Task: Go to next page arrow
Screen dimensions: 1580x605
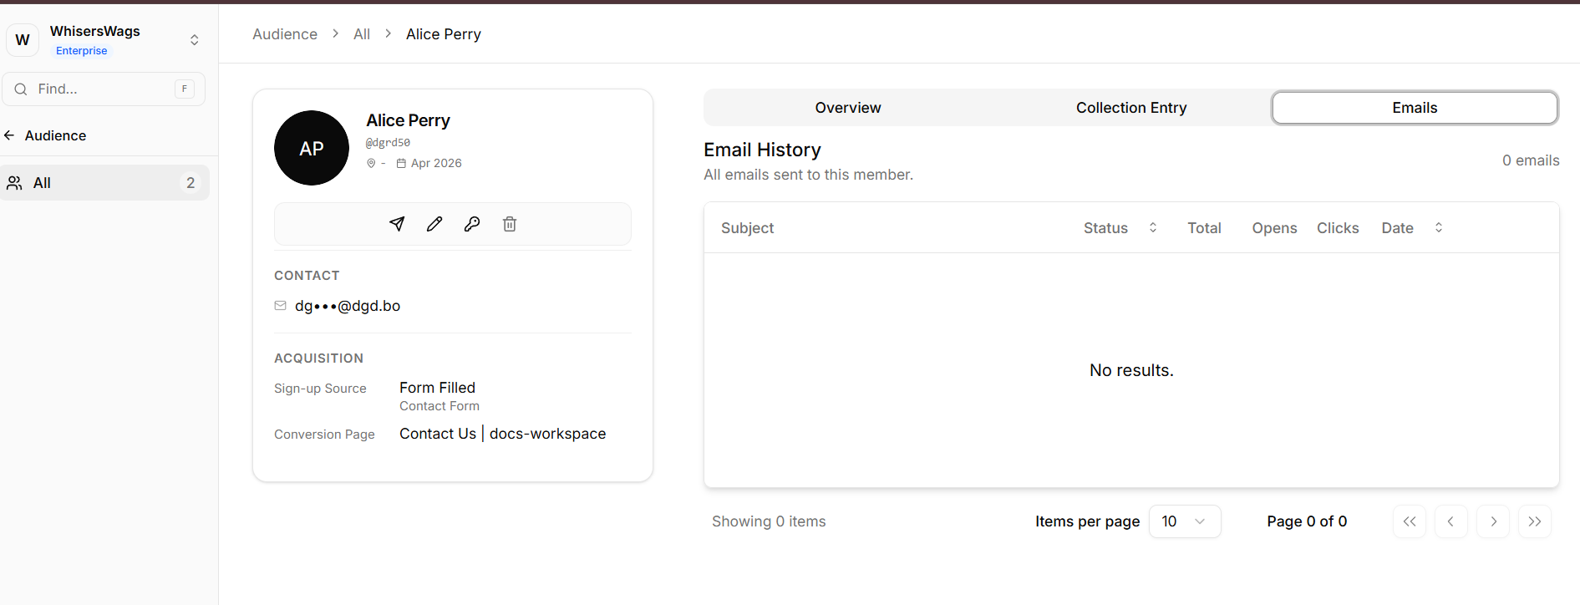Action: coord(1493,521)
